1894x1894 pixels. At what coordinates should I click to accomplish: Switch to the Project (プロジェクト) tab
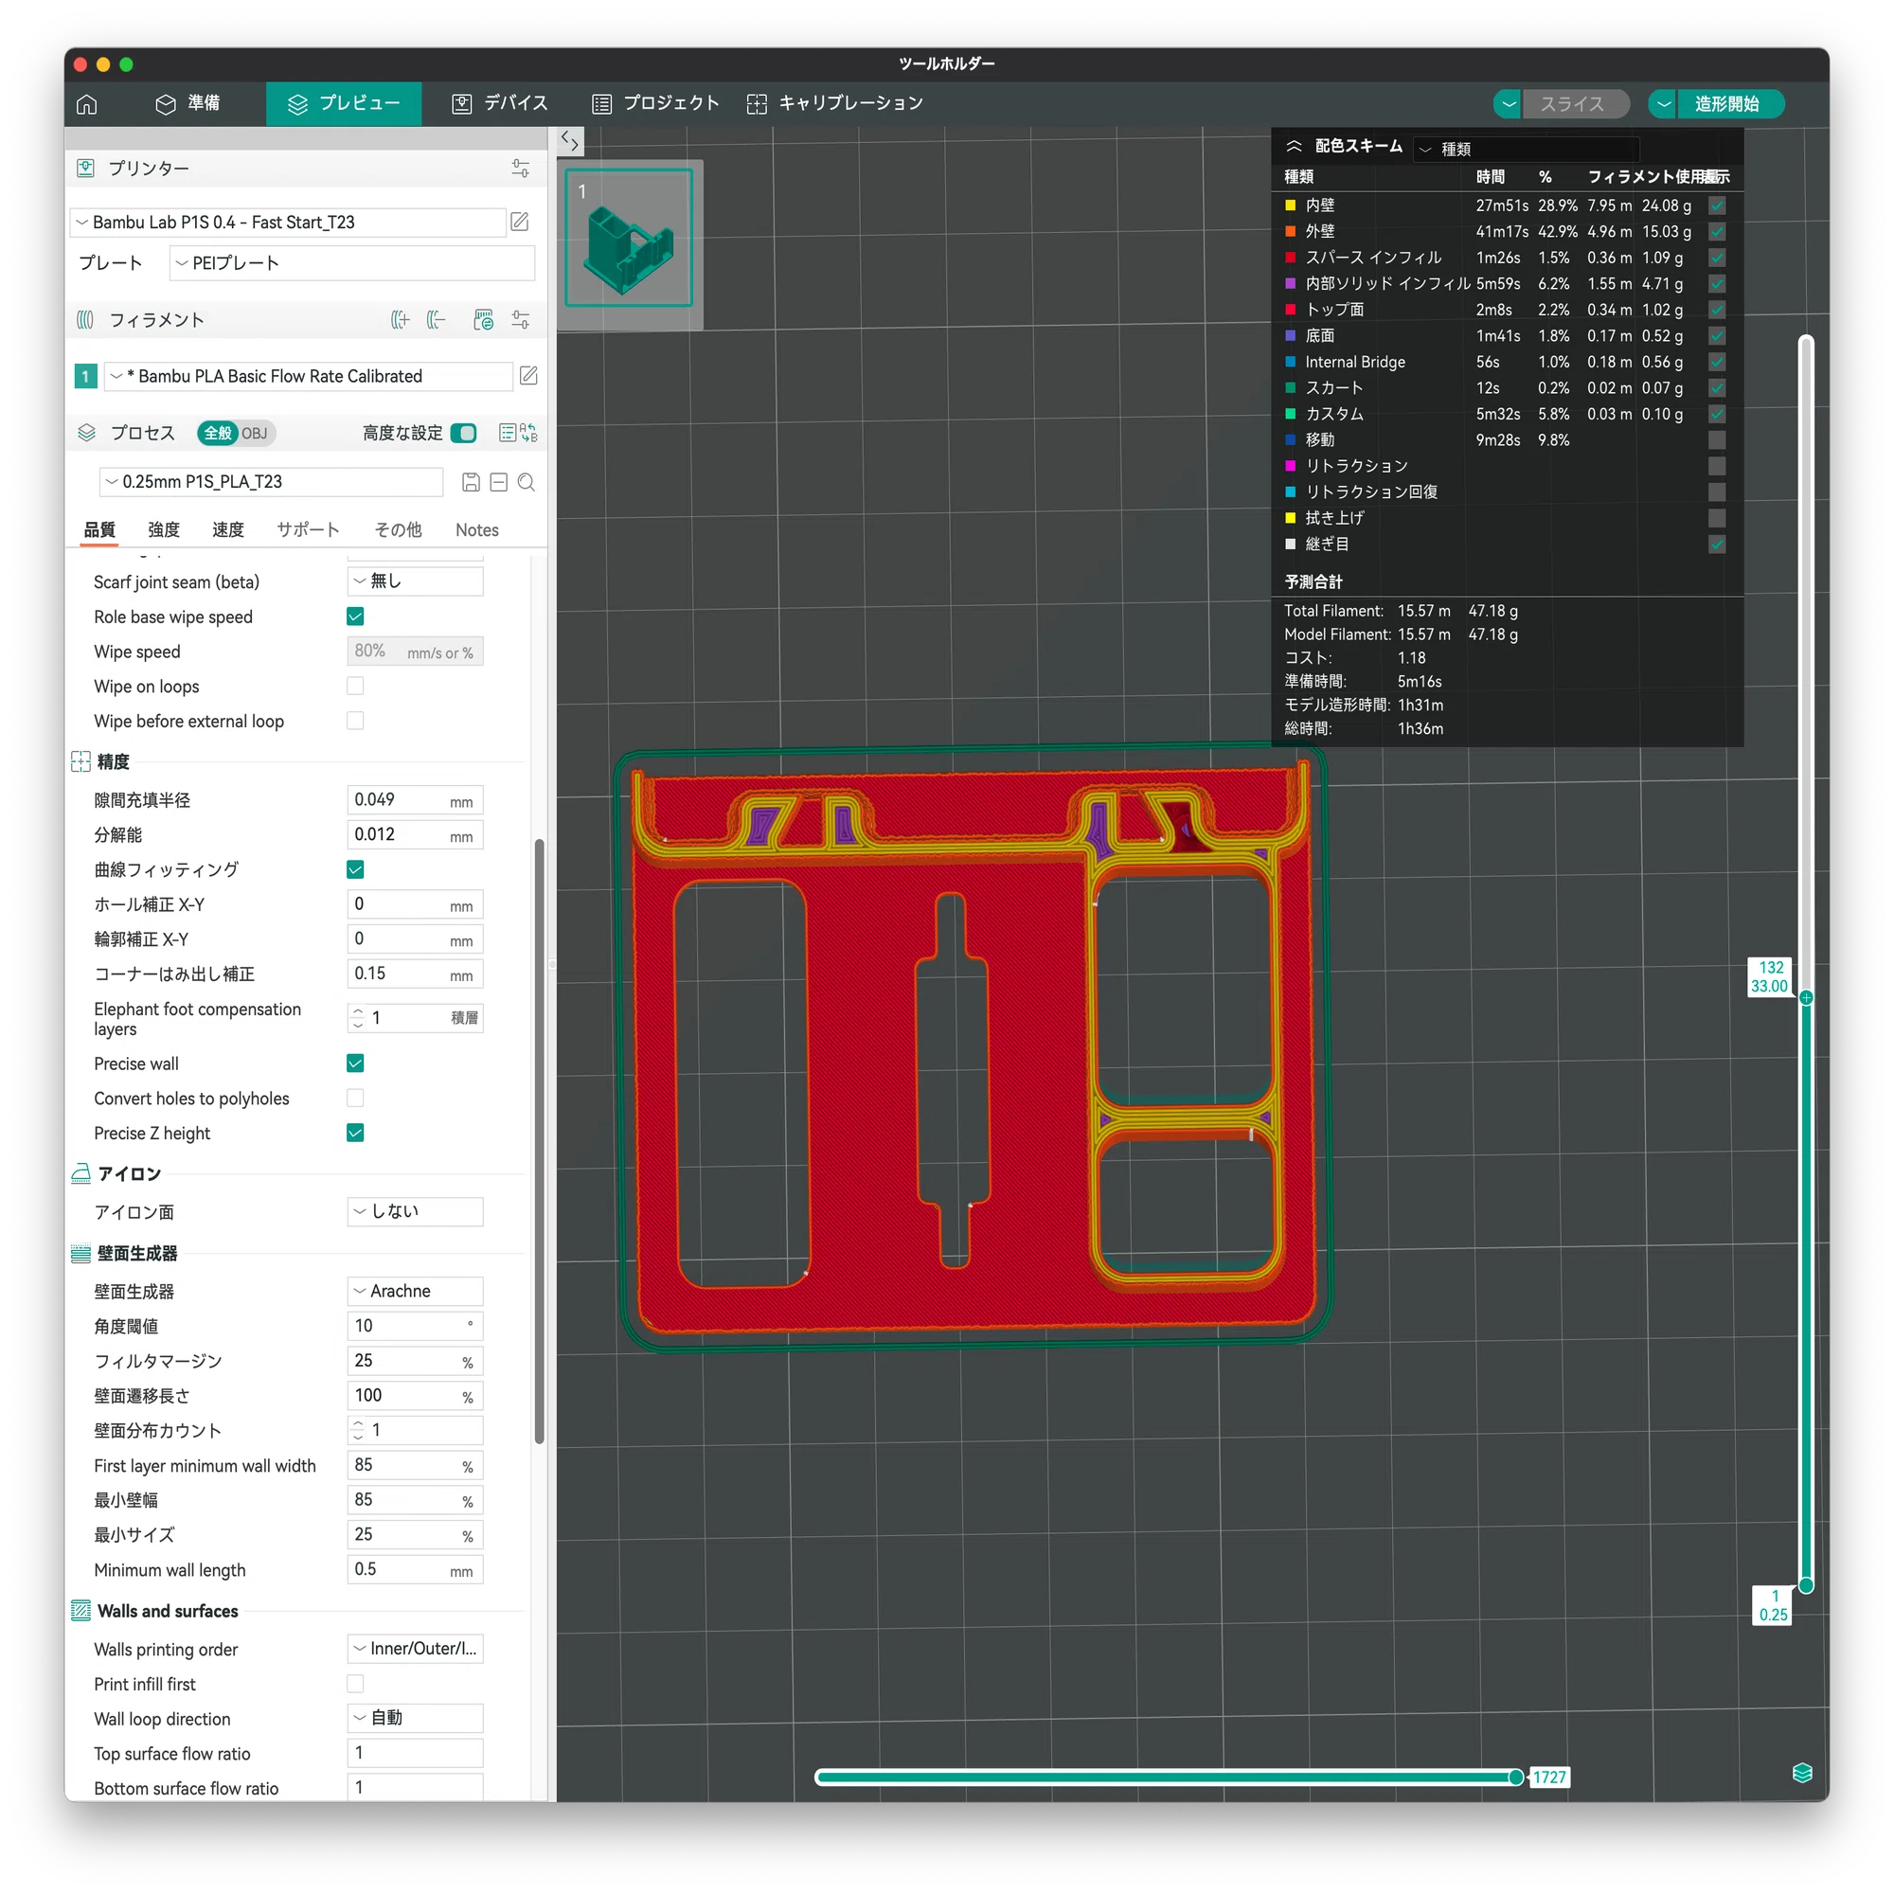point(656,104)
